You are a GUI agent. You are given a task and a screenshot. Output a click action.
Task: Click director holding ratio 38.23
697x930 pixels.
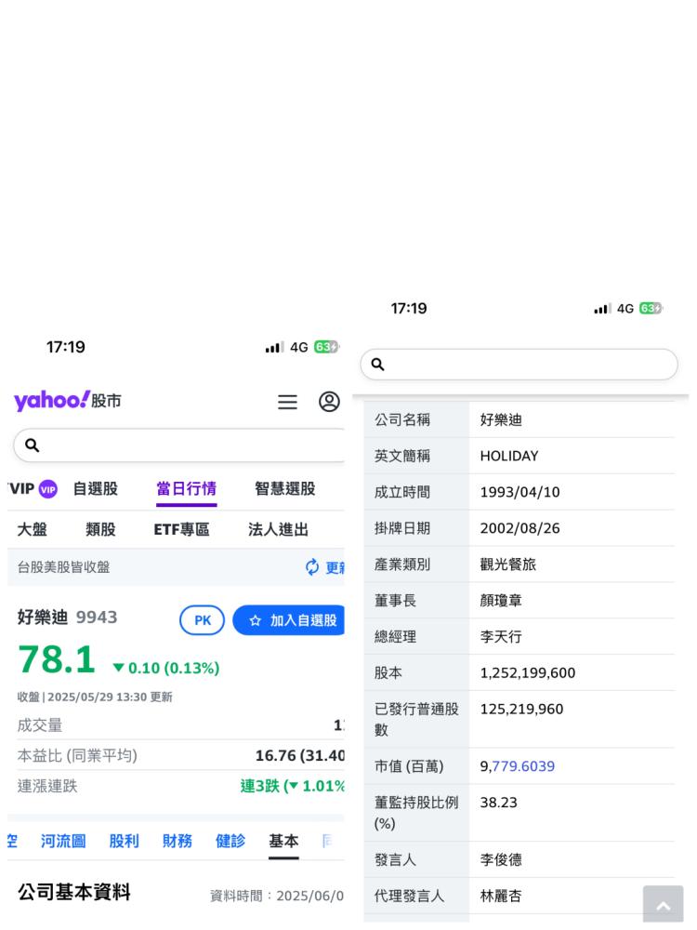pyautogui.click(x=498, y=803)
